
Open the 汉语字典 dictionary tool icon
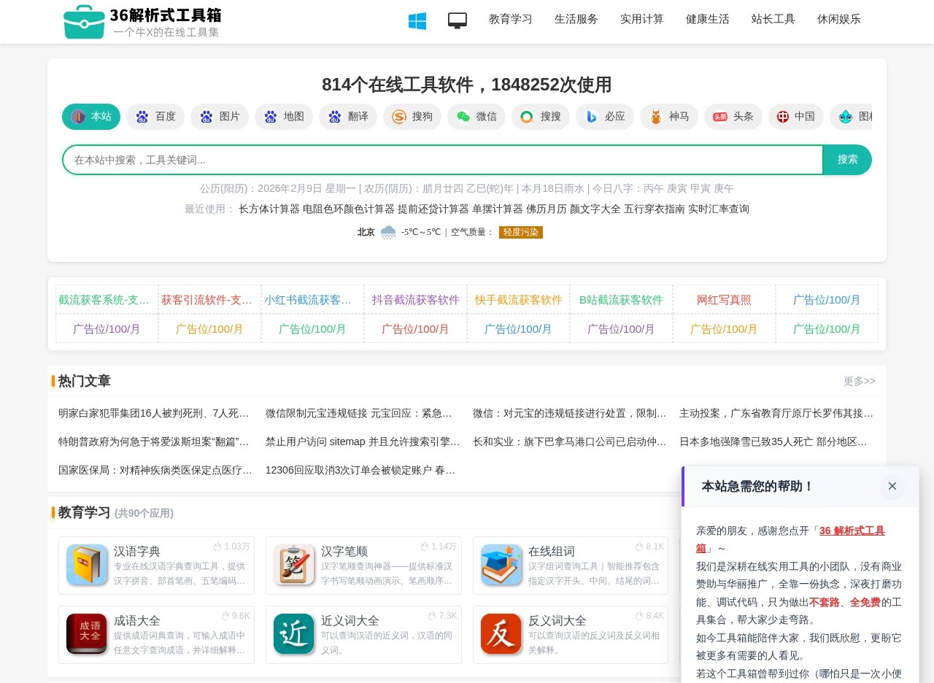coord(87,566)
